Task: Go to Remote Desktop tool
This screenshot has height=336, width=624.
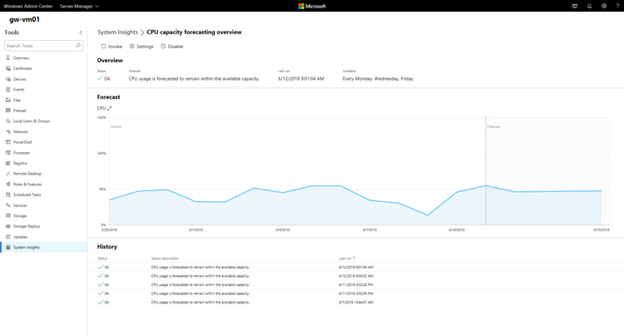Action: 27,174
